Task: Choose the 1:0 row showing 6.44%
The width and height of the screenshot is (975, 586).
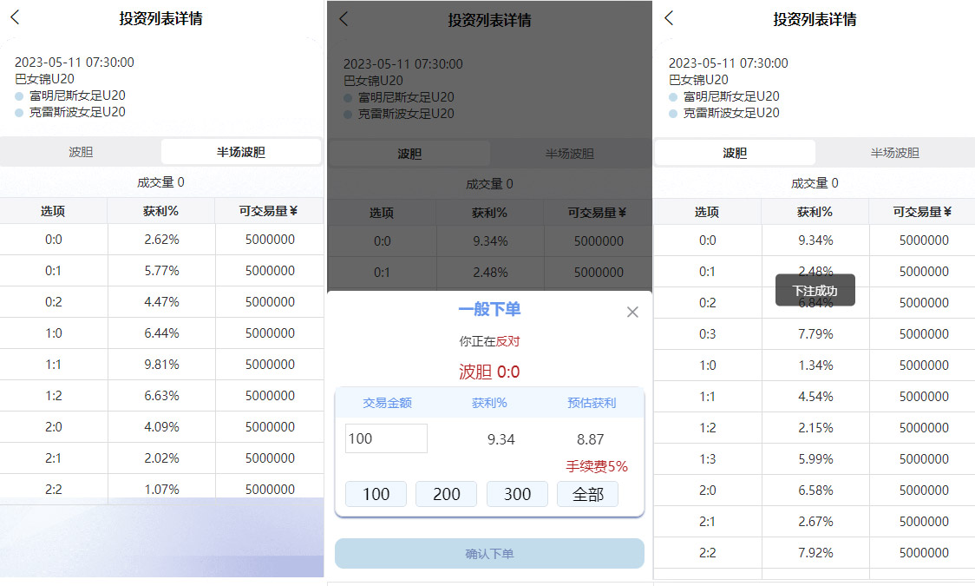Action: 161,333
